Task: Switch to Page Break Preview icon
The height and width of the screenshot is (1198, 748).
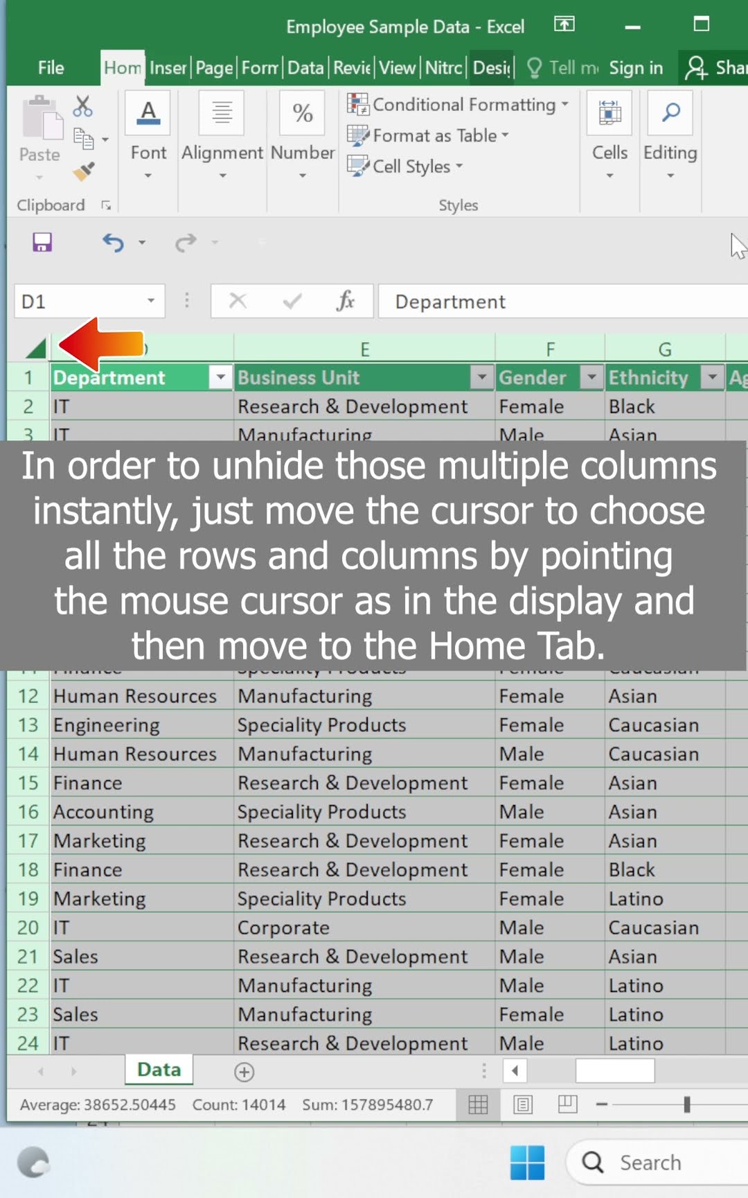Action: click(x=568, y=1104)
